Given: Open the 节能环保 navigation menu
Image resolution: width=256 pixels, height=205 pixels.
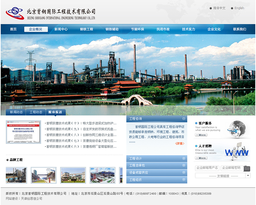Looking at the screenshot, I should (x=138, y=29).
